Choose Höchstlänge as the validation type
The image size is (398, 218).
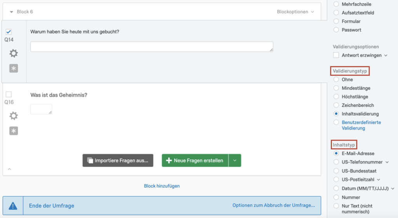[336, 97]
